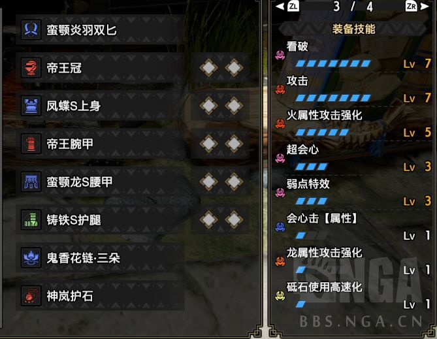Select the 砥石使用高速化 skill row

[353, 295]
